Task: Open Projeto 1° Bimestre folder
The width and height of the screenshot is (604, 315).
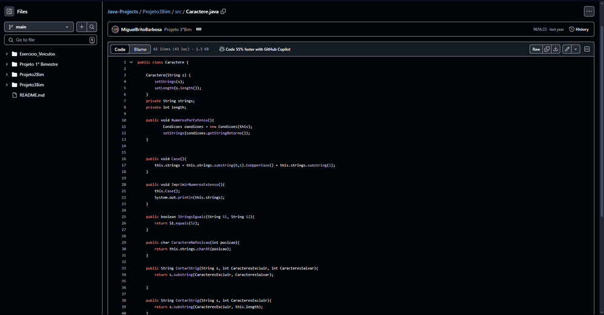Action: tap(39, 65)
